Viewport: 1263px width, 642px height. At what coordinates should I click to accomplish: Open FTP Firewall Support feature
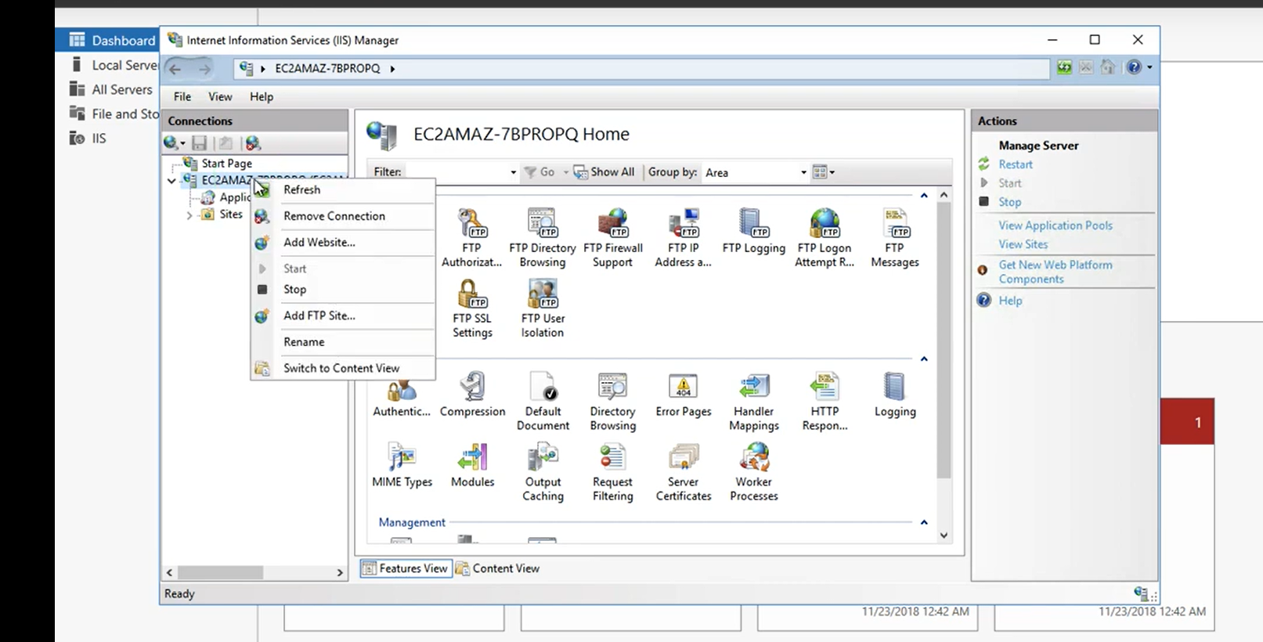[612, 238]
